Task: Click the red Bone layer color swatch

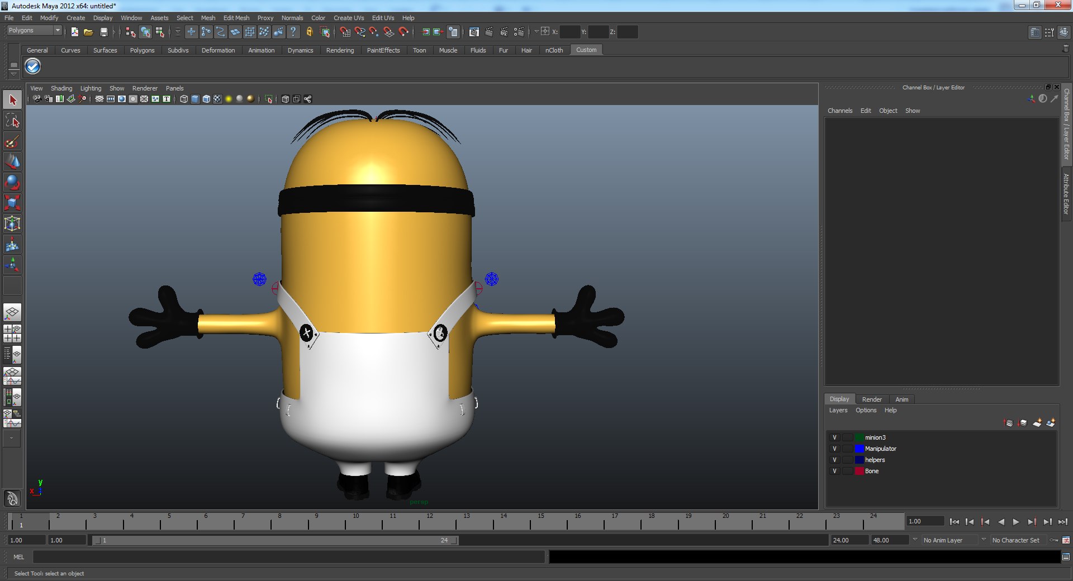Action: point(860,471)
